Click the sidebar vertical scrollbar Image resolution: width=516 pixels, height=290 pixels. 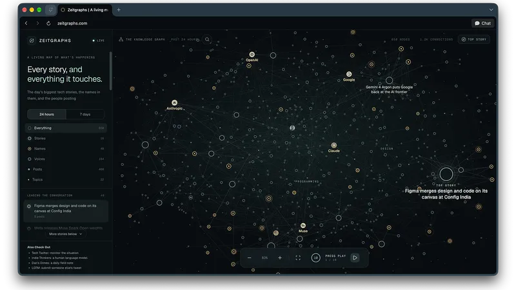tap(110, 71)
